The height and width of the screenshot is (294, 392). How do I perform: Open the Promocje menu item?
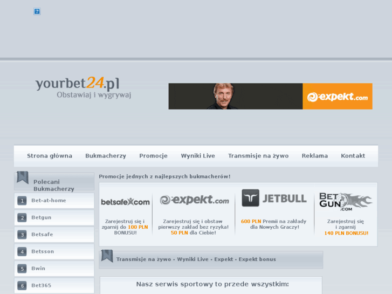coord(153,156)
